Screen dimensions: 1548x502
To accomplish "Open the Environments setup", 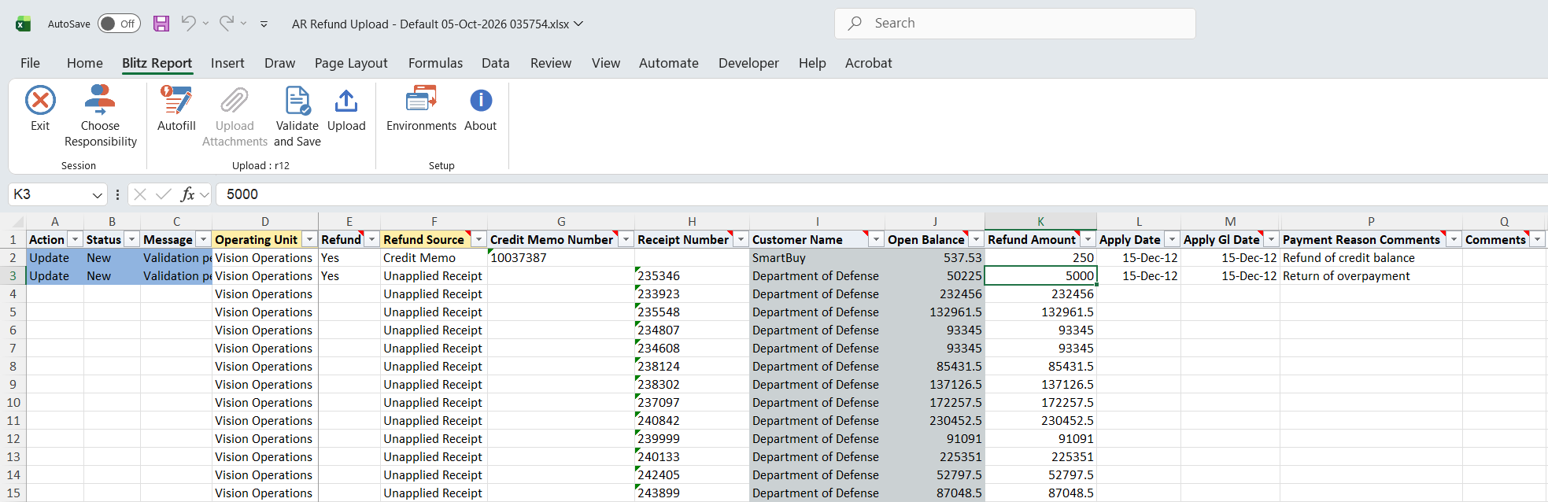I will (x=421, y=109).
